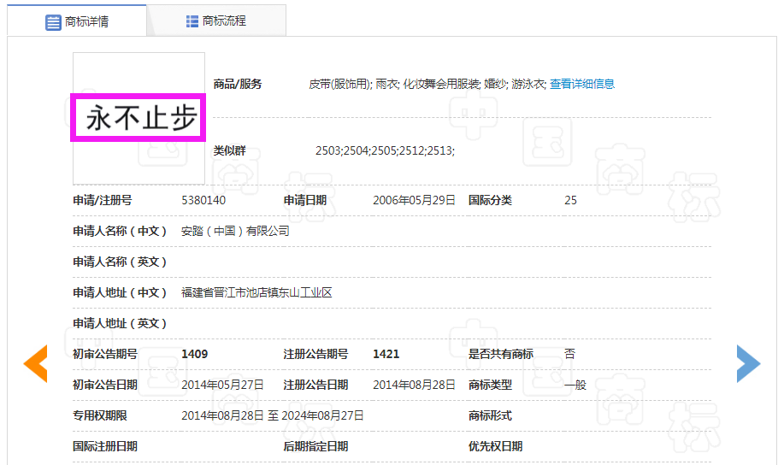
Task: Click international class value 25
Action: (x=570, y=200)
